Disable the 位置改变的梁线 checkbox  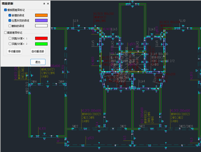click(10, 20)
